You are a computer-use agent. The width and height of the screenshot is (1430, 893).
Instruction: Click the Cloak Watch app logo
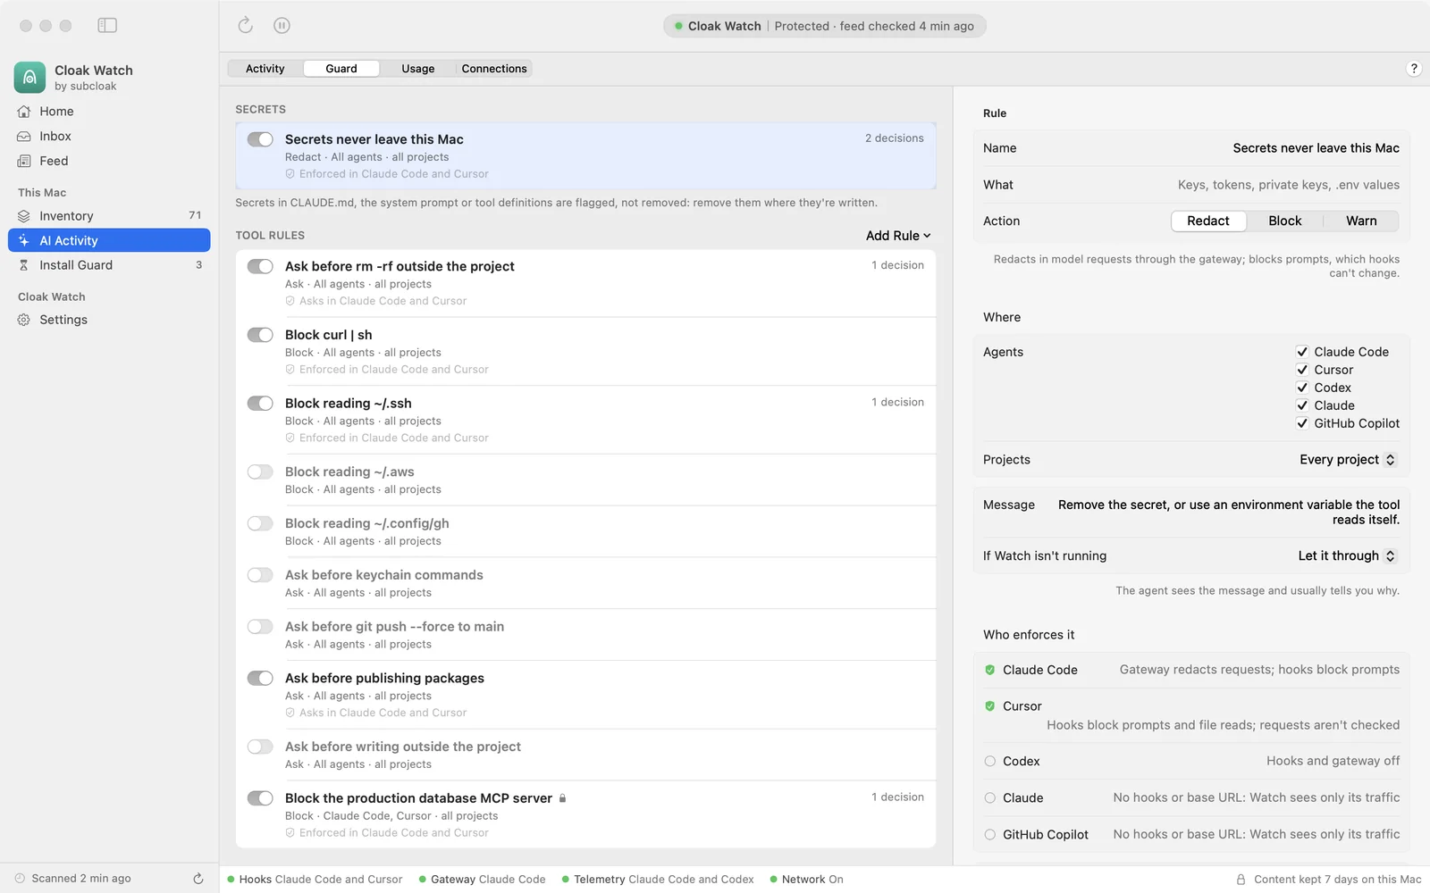point(29,78)
